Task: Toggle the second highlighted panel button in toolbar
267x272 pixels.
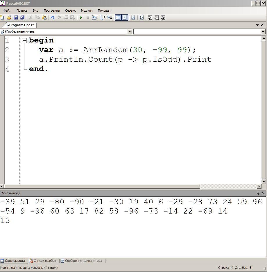Action: [x=125, y=17]
